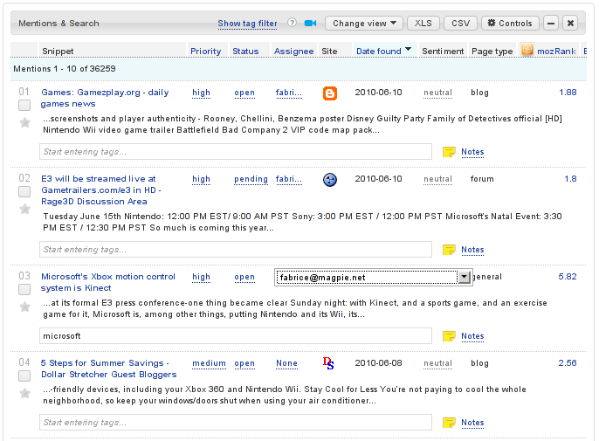
Task: Click mozRank value 5.82
Action: [x=568, y=277]
